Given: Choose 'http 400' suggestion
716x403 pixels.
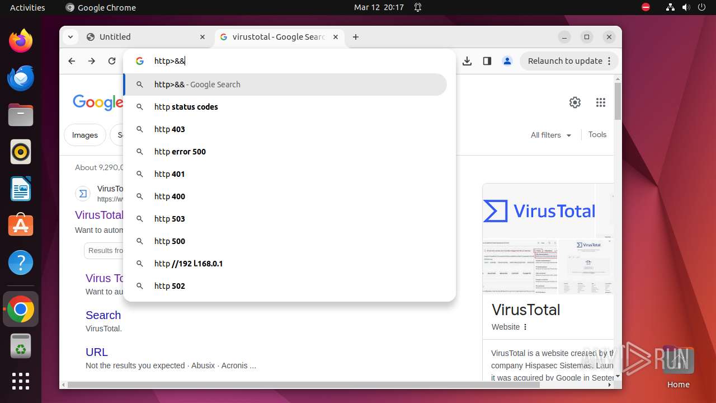Looking at the screenshot, I should pos(285,196).
